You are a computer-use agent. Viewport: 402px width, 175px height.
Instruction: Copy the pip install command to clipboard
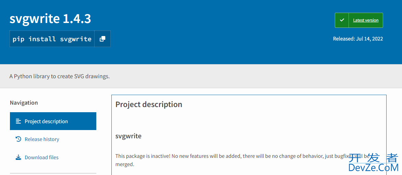click(102, 39)
